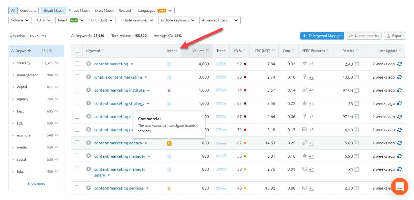Click Show more keyword groups link
The width and height of the screenshot is (414, 200).
(x=36, y=183)
